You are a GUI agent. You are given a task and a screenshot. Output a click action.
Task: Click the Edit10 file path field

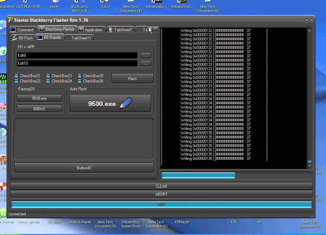point(77,63)
